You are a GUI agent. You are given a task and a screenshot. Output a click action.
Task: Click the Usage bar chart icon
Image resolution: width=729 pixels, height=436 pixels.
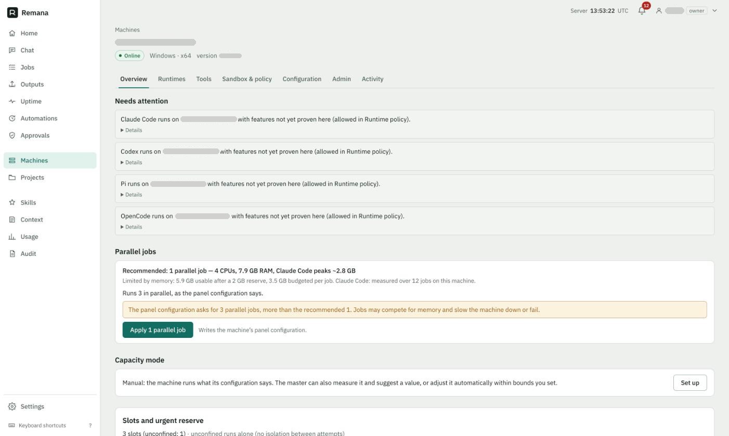[12, 237]
